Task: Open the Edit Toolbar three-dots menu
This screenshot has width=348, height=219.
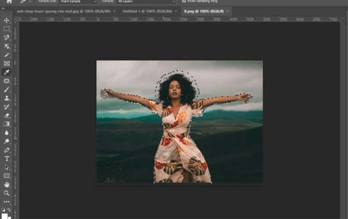Action: point(6,202)
